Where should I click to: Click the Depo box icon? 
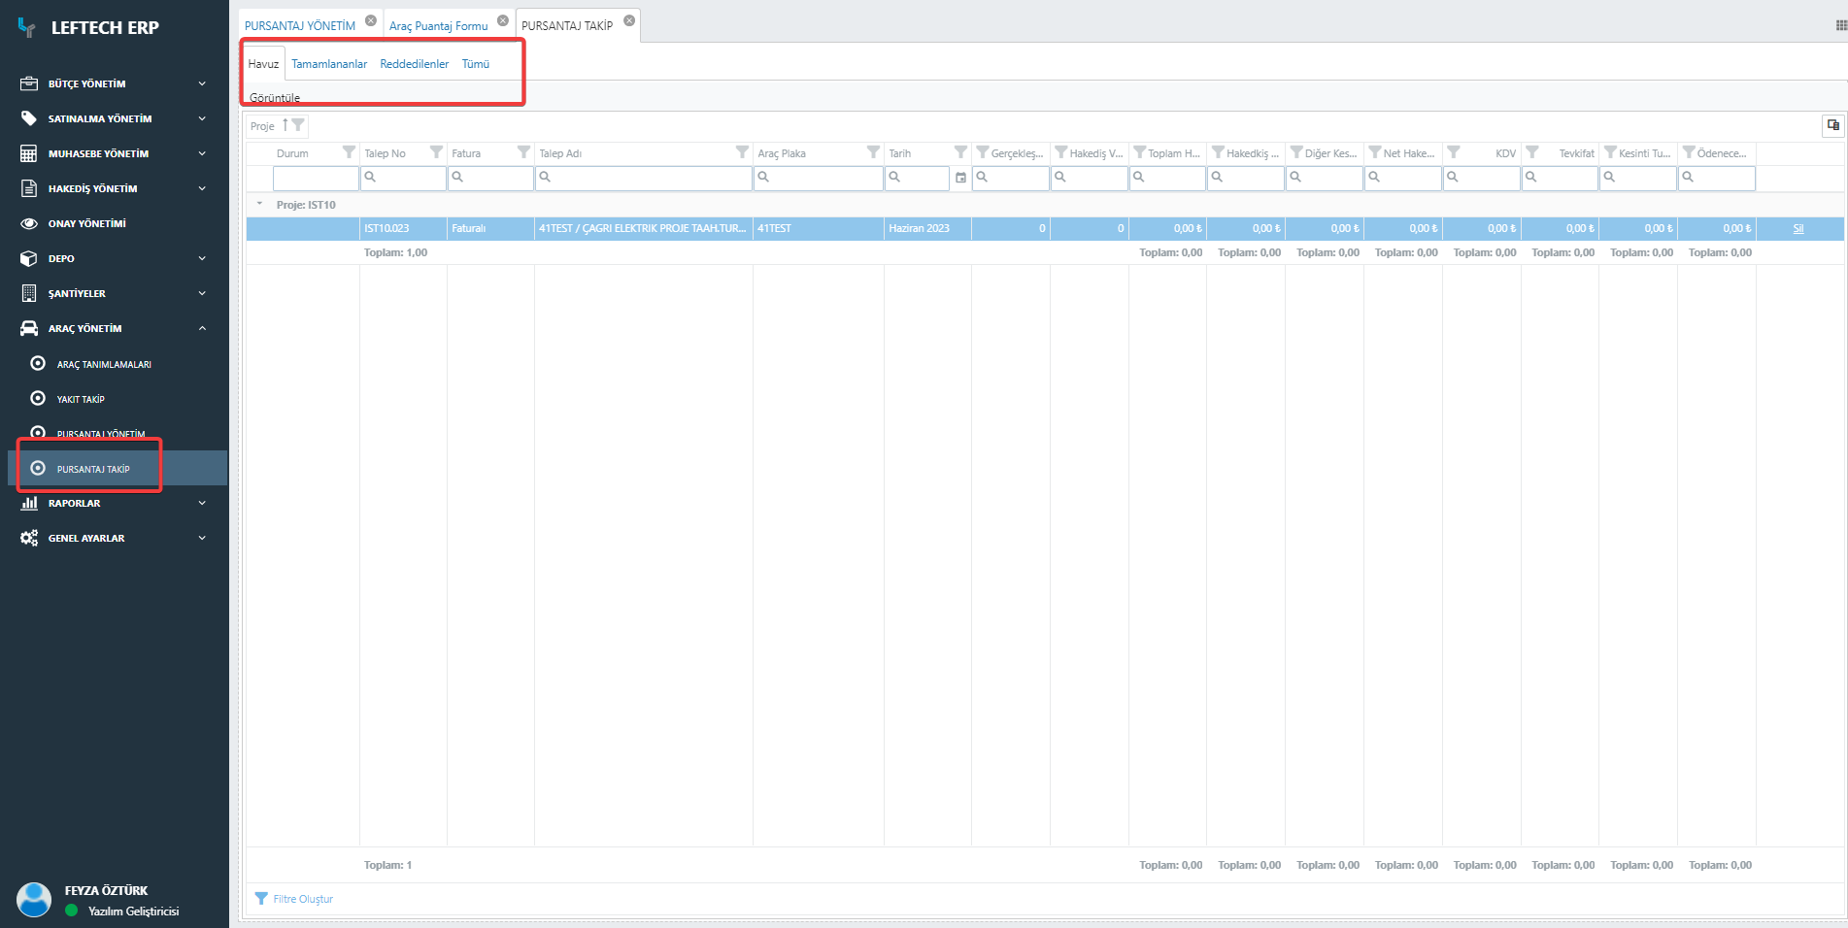point(29,258)
